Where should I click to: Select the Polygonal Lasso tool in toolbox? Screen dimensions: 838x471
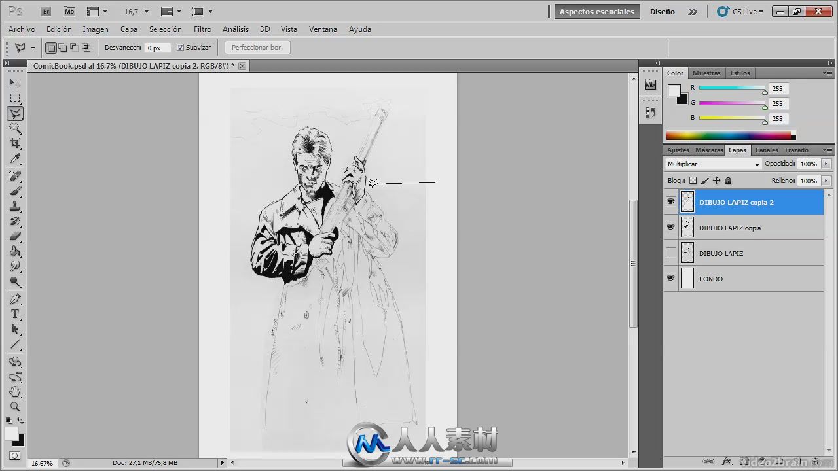point(15,113)
